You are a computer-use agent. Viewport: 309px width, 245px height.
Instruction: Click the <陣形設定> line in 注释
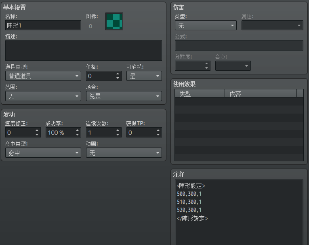(x=191, y=186)
